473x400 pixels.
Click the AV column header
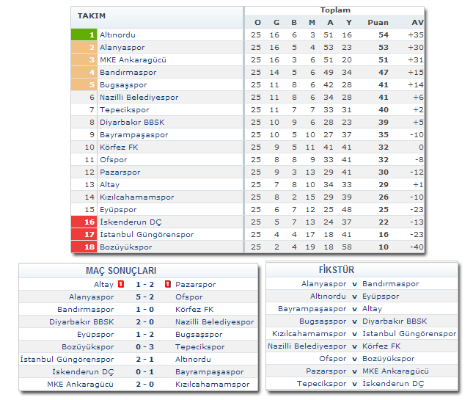[417, 22]
